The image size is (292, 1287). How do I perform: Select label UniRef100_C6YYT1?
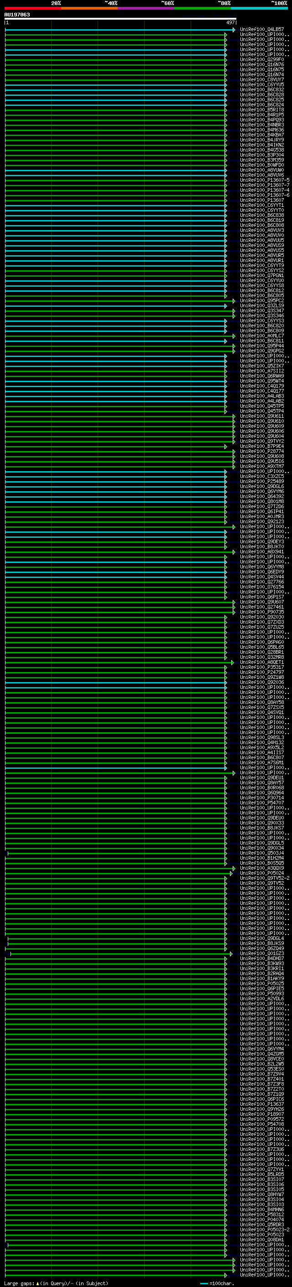click(262, 205)
